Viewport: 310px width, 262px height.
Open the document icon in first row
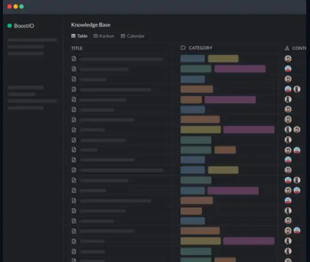[74, 59]
